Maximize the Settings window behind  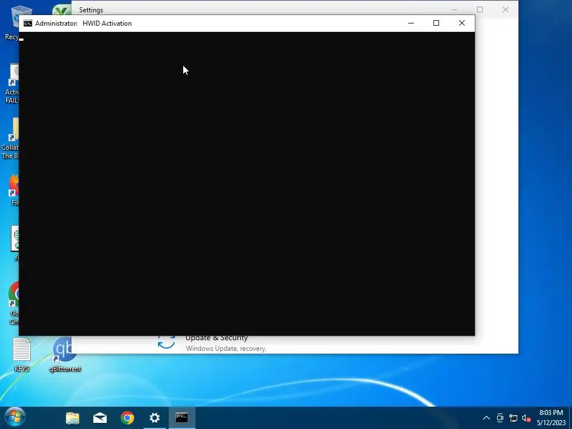click(x=480, y=9)
